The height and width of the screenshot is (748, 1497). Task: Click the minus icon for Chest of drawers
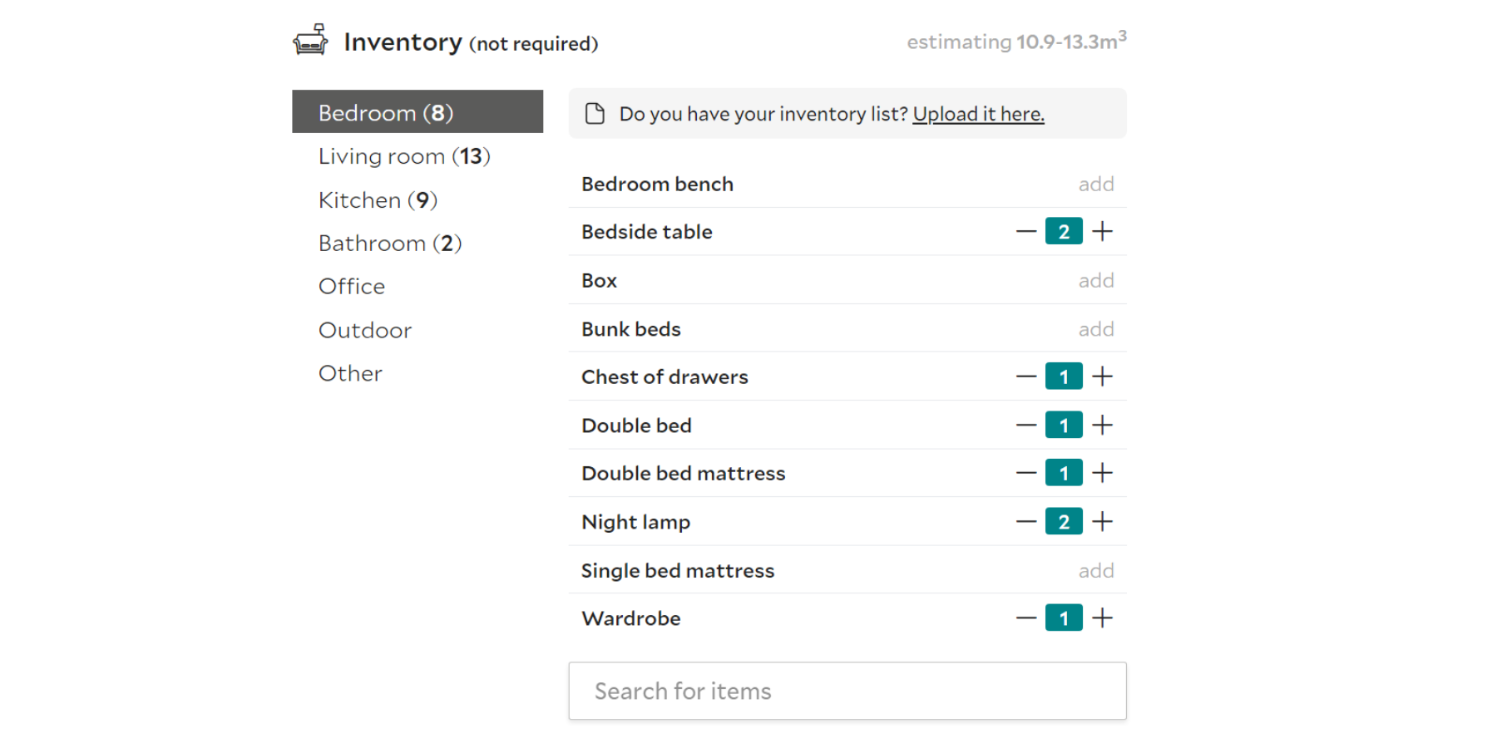coord(1025,376)
